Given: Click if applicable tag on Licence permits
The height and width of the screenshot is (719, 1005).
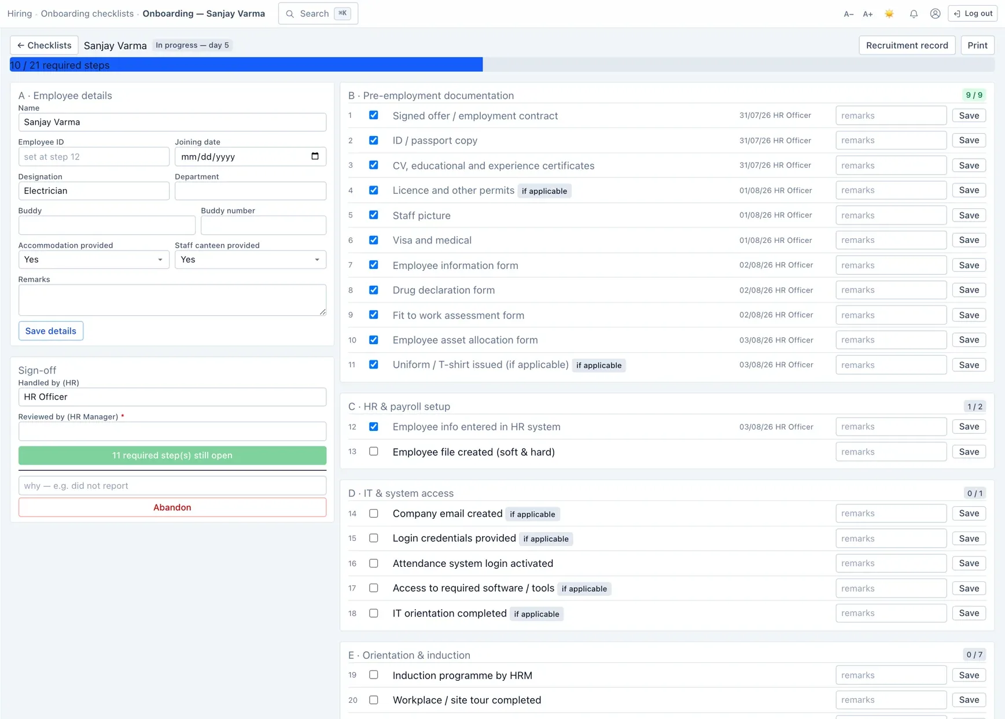Looking at the screenshot, I should pos(544,191).
